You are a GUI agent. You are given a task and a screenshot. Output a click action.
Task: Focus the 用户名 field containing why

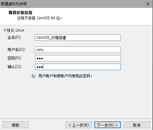(x=78, y=50)
